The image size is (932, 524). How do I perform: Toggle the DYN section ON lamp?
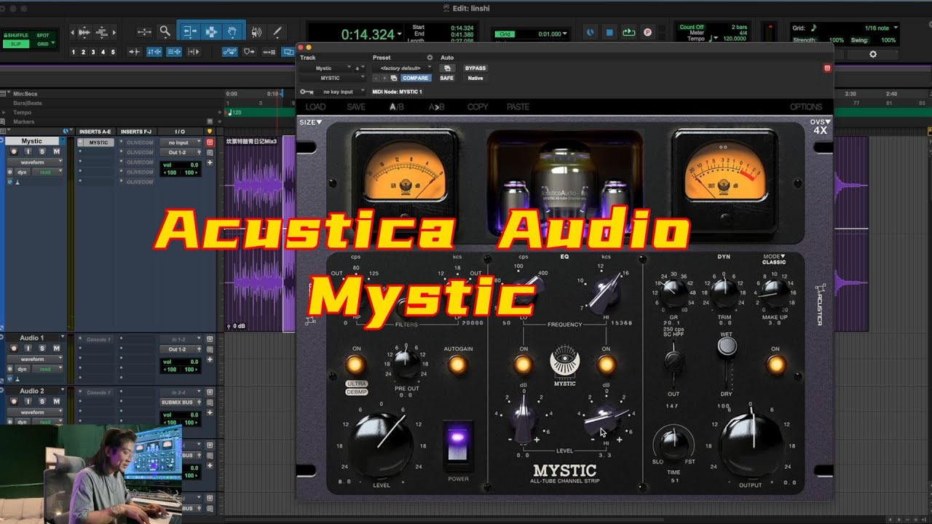click(x=775, y=364)
